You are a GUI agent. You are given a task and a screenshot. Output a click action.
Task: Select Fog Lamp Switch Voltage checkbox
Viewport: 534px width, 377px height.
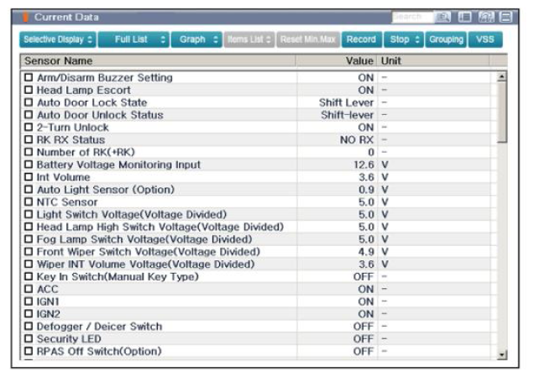click(29, 239)
